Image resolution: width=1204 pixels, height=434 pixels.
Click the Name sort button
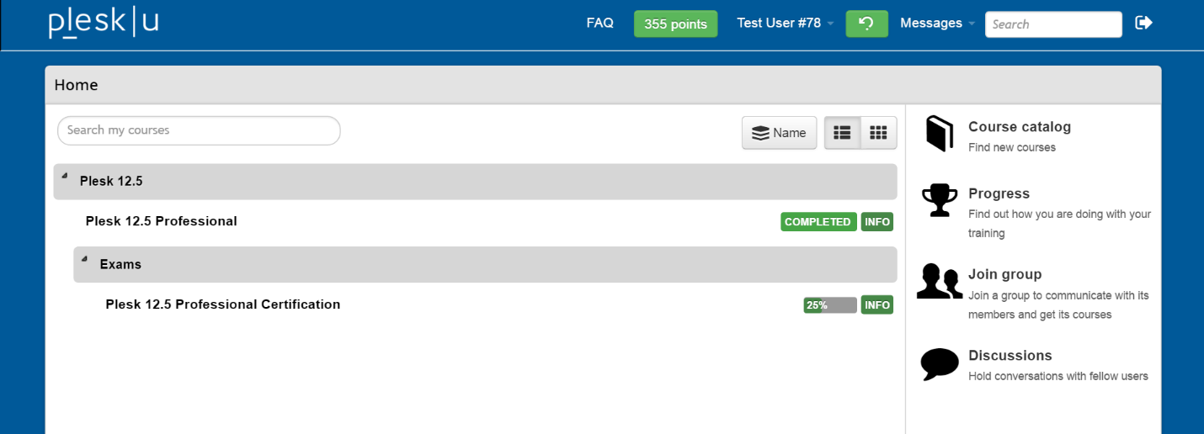[779, 133]
